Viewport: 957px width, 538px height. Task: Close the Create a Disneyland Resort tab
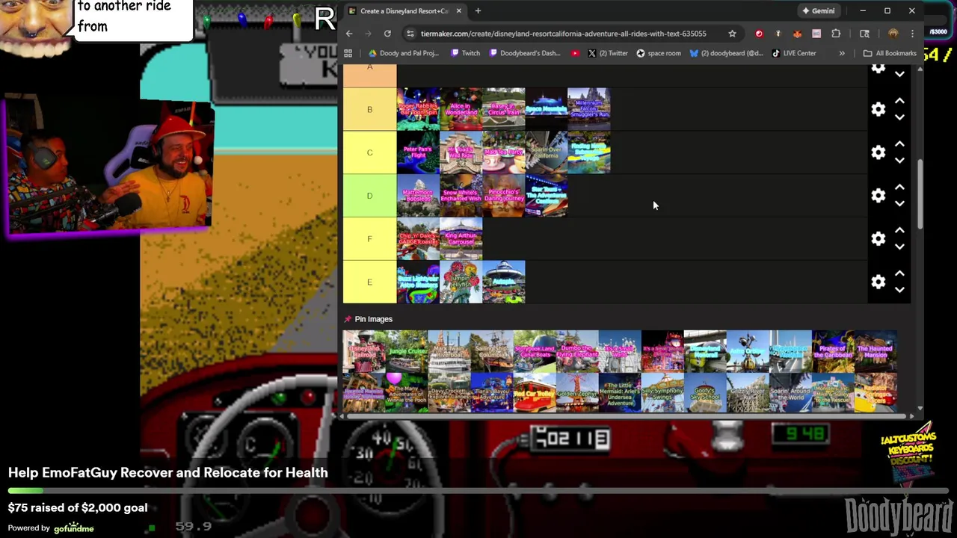458,10
